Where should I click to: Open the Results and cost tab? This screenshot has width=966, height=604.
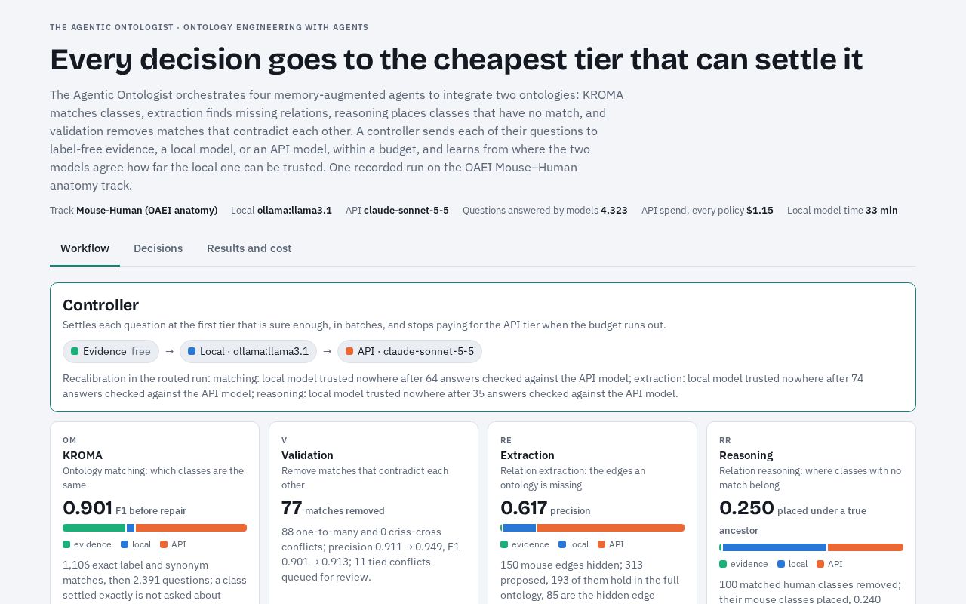[249, 248]
